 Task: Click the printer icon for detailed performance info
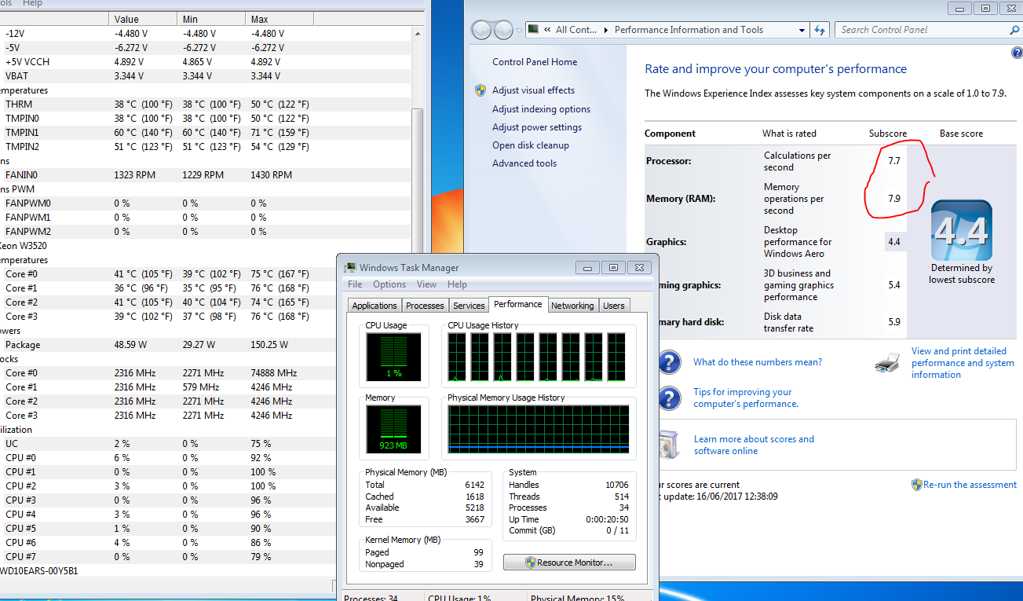click(x=887, y=362)
